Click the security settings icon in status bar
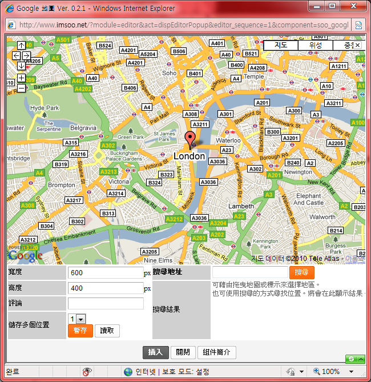 pyautogui.click(x=291, y=372)
